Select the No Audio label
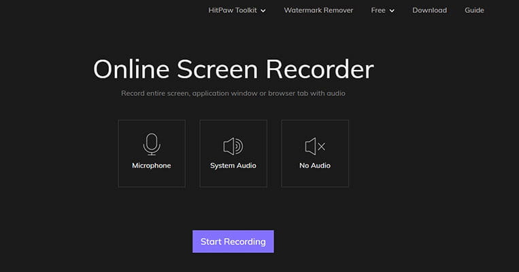This screenshot has height=272, width=519. click(315, 165)
